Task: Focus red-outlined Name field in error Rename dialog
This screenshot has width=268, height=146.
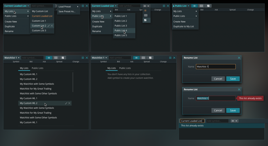Action: pos(216,98)
